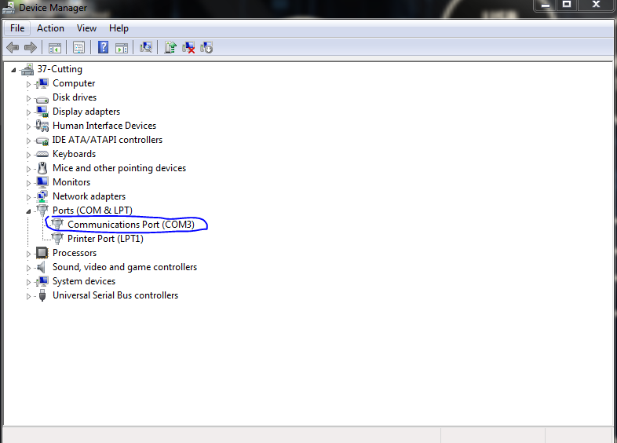Screen dimensions: 617x443
Task: Expand the Display adapters arrow
Action: coord(28,112)
